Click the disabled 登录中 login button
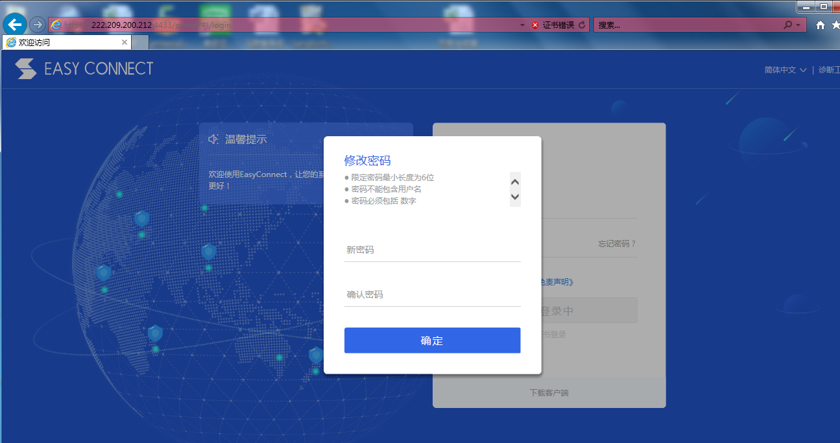 589,311
